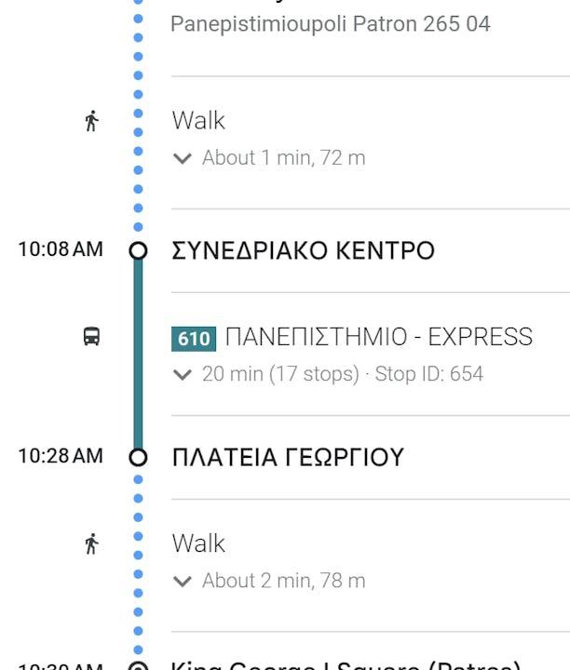Click the 610 bus route badge
The width and height of the screenshot is (570, 670).
click(194, 338)
